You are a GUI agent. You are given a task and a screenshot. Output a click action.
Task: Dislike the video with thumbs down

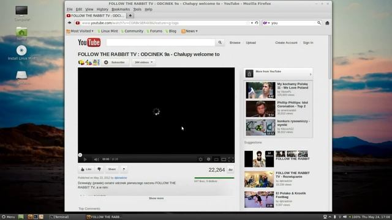(x=99, y=169)
